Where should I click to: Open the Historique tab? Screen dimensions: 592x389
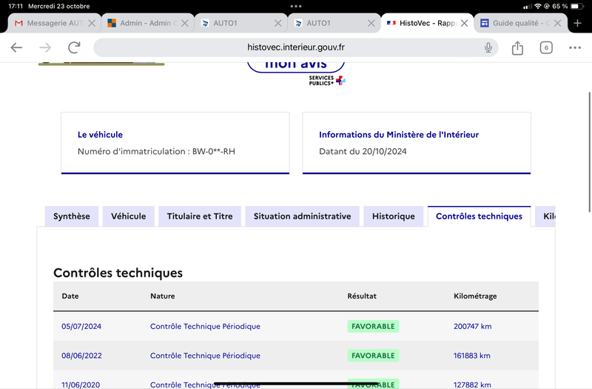point(394,216)
